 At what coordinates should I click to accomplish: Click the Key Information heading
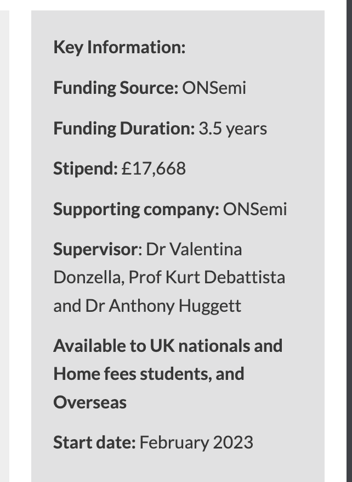[x=119, y=47]
